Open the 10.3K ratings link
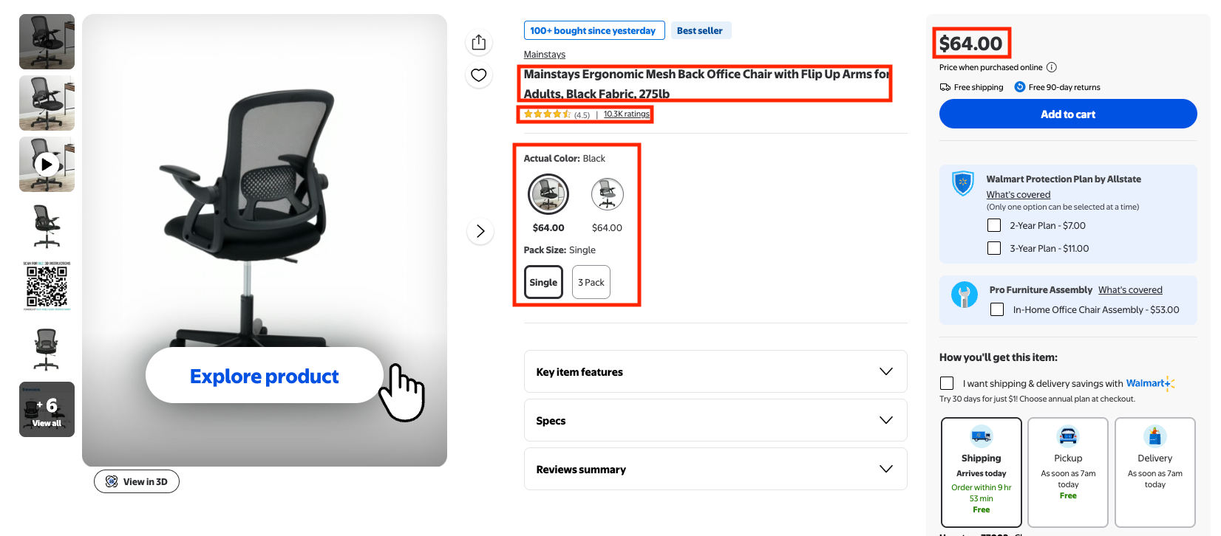1221x536 pixels. point(627,114)
